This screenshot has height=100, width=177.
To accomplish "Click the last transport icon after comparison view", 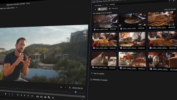I will point(53,97).
